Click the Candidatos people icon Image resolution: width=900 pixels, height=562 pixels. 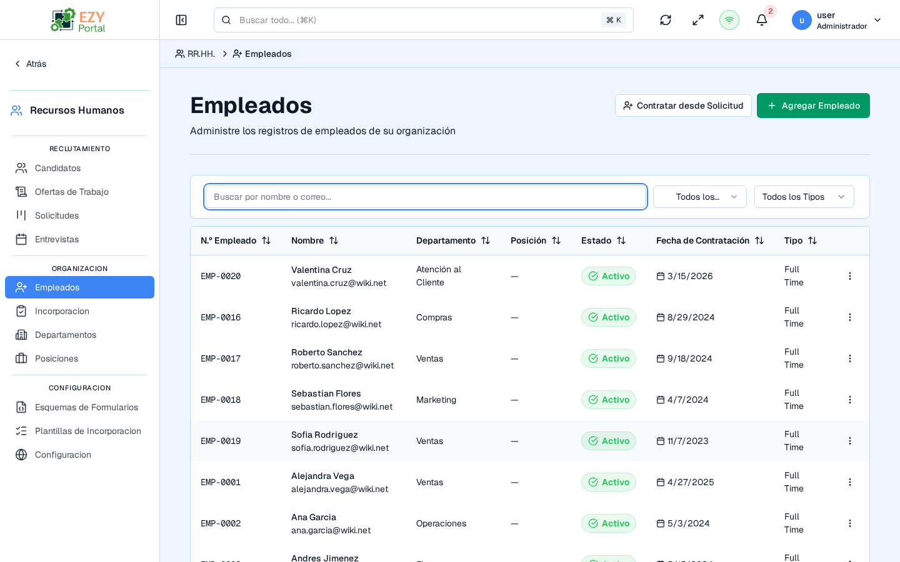coord(21,168)
